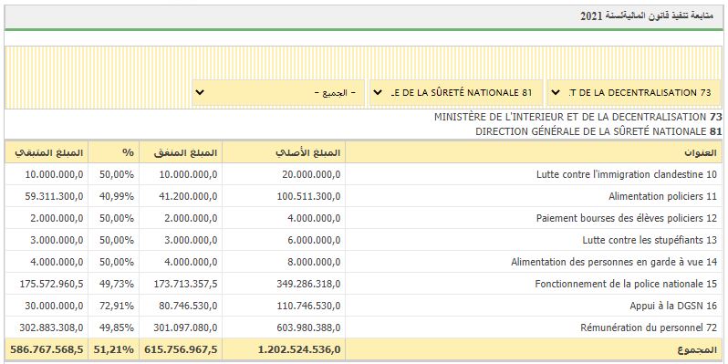
Task: Click remaining amount 302.883.308,0
Action: (x=51, y=328)
